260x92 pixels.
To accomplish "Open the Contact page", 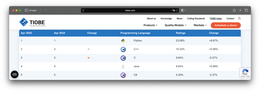I will [x=231, y=19].
